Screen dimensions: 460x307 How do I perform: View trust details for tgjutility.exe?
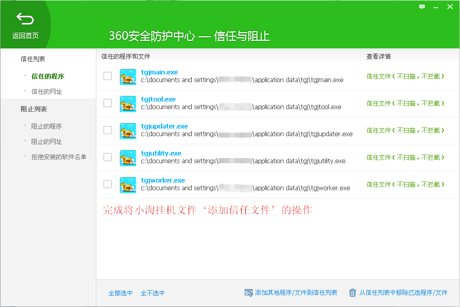click(x=405, y=157)
